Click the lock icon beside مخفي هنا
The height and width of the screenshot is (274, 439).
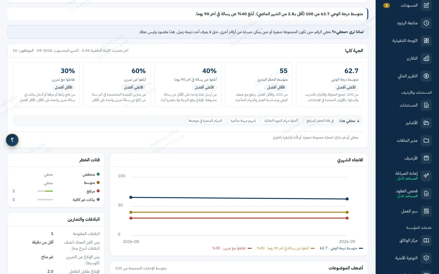(x=358, y=121)
